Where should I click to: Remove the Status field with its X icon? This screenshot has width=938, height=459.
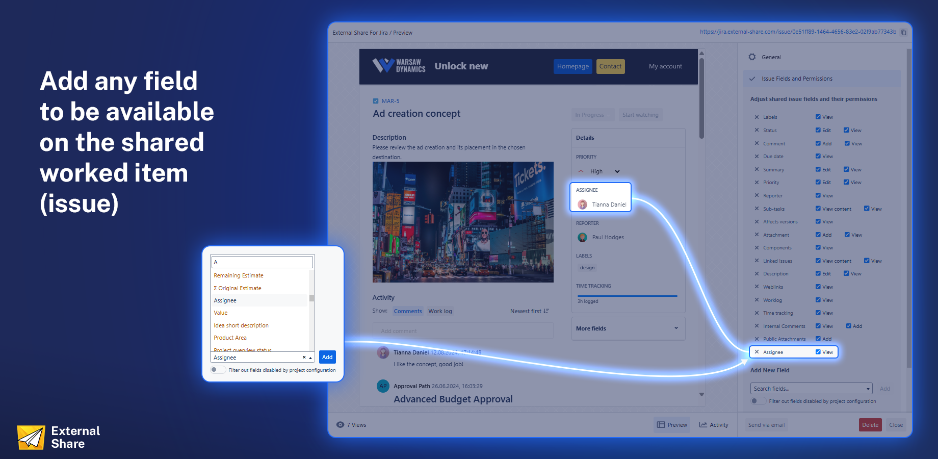tap(757, 130)
